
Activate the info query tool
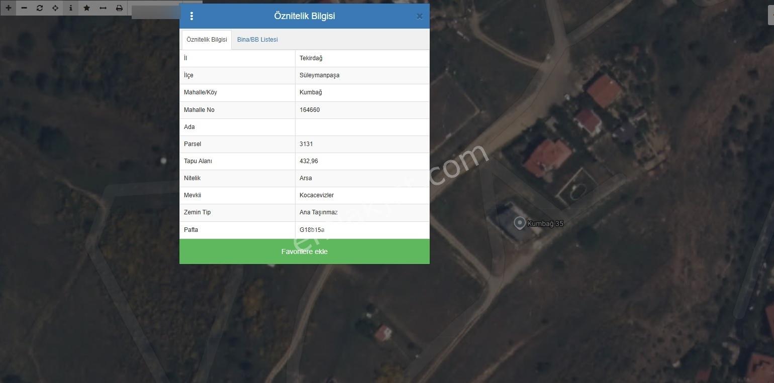[x=71, y=8]
